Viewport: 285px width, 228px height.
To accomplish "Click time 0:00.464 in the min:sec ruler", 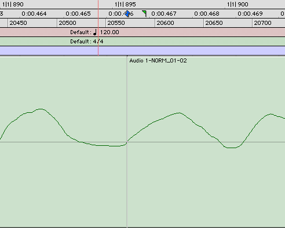I will click(34, 14).
